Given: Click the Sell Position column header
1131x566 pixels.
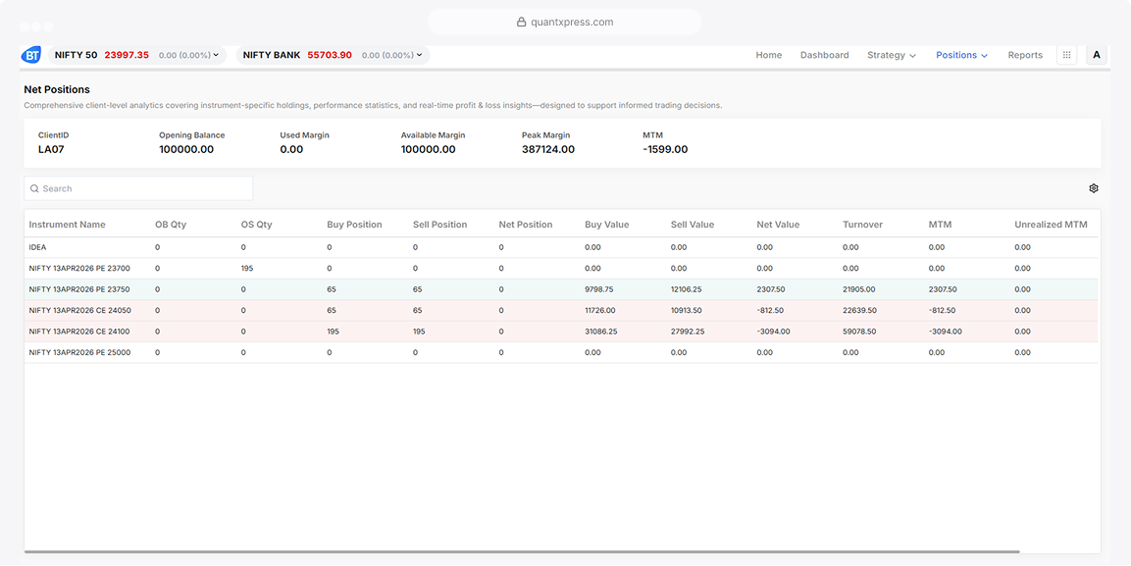Looking at the screenshot, I should point(440,225).
